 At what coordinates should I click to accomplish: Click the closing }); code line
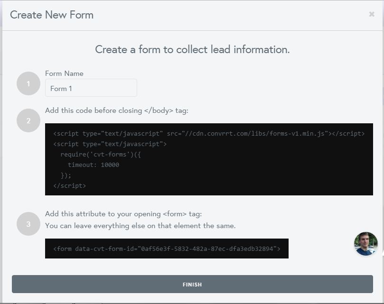[66, 175]
